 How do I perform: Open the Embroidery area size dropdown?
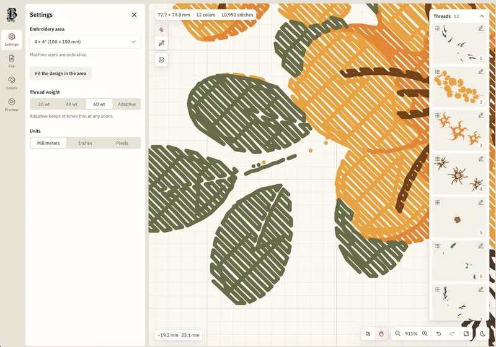coord(85,41)
